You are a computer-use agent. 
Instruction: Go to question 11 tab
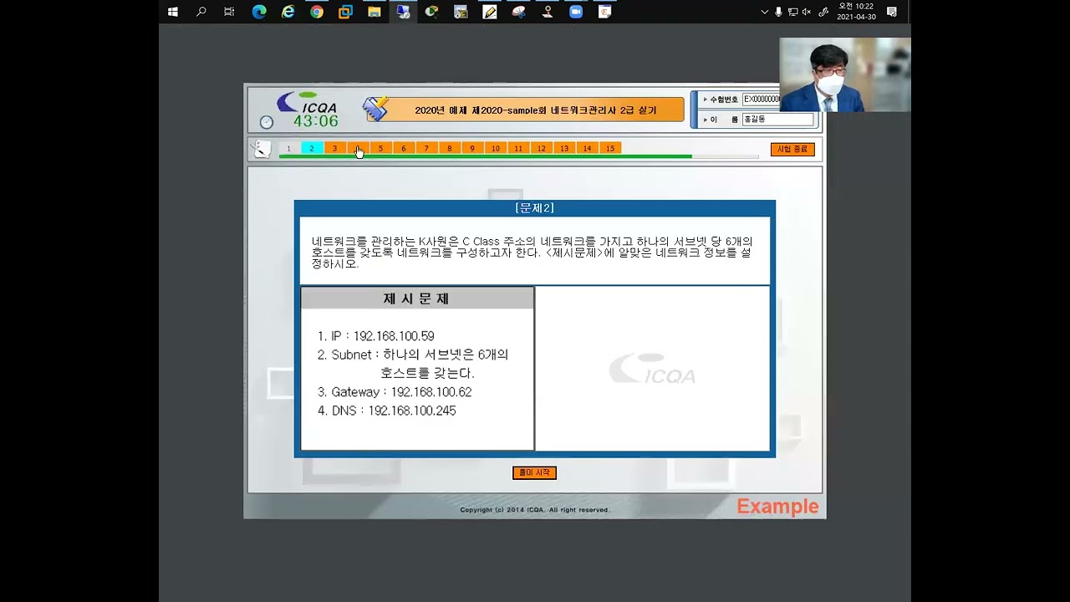click(x=518, y=149)
